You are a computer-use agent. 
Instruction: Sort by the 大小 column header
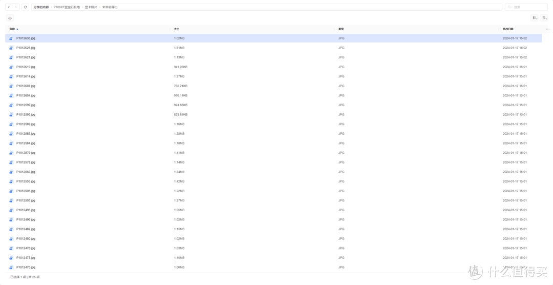click(x=177, y=29)
